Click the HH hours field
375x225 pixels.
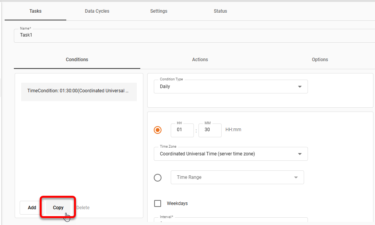(182, 130)
